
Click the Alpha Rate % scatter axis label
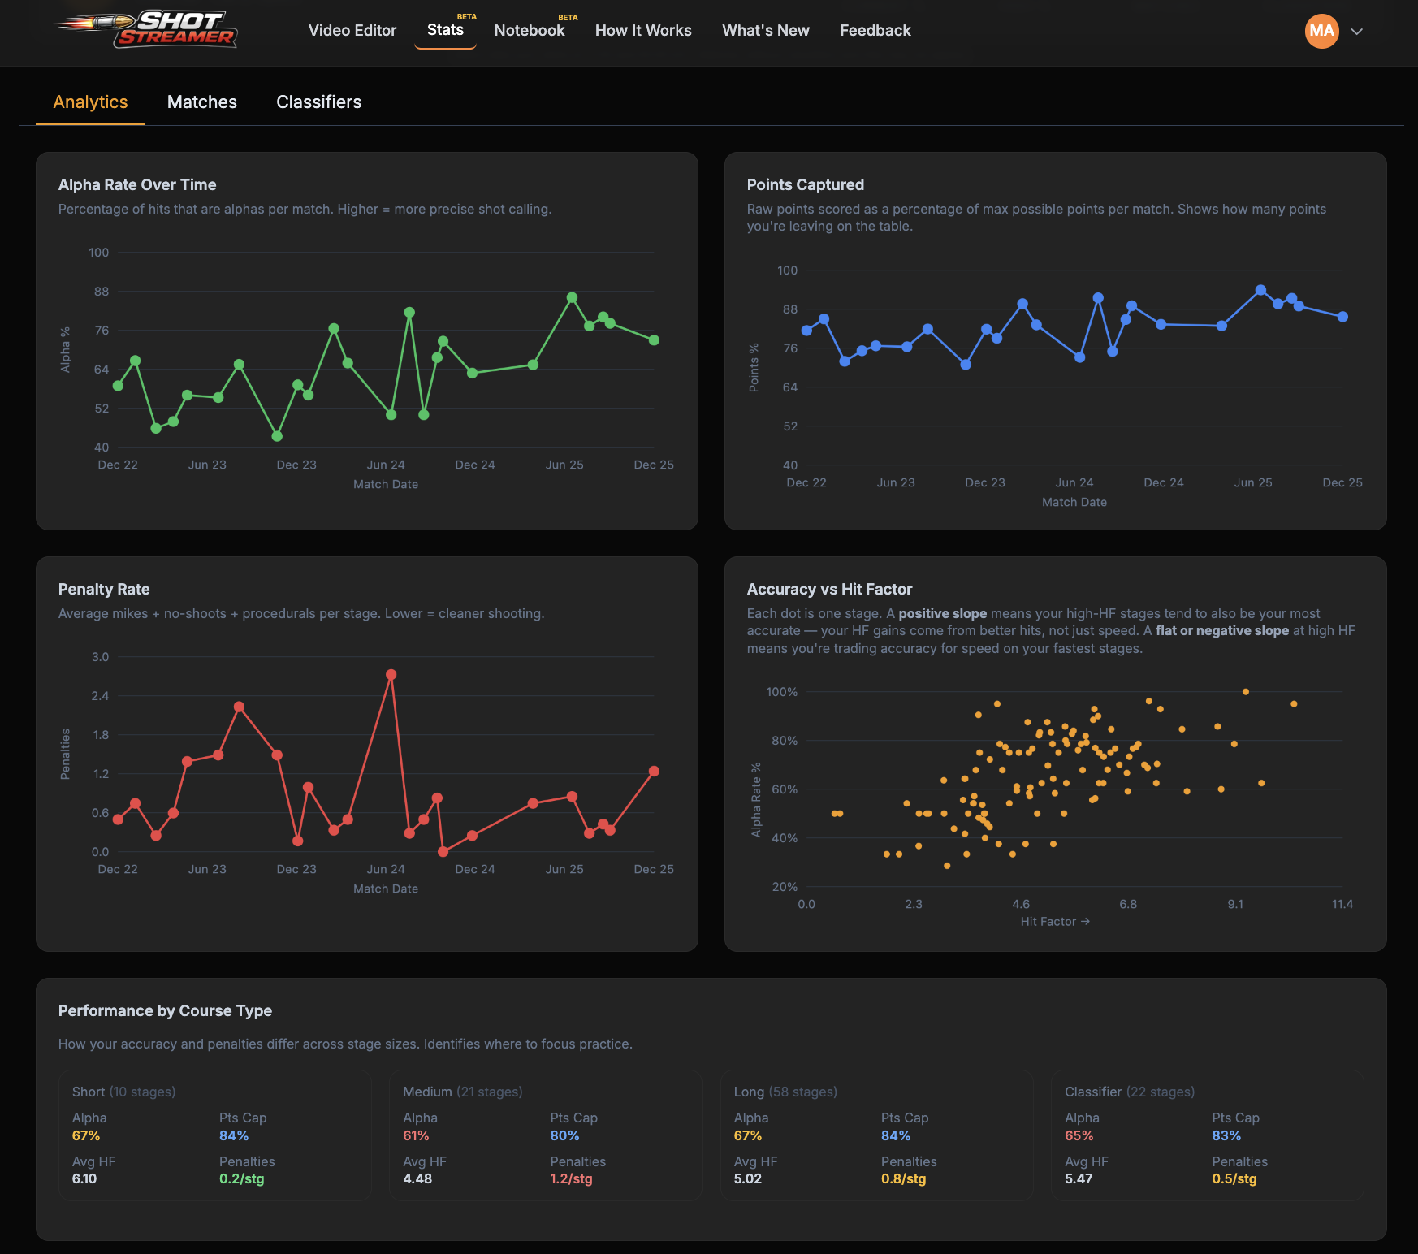756,800
